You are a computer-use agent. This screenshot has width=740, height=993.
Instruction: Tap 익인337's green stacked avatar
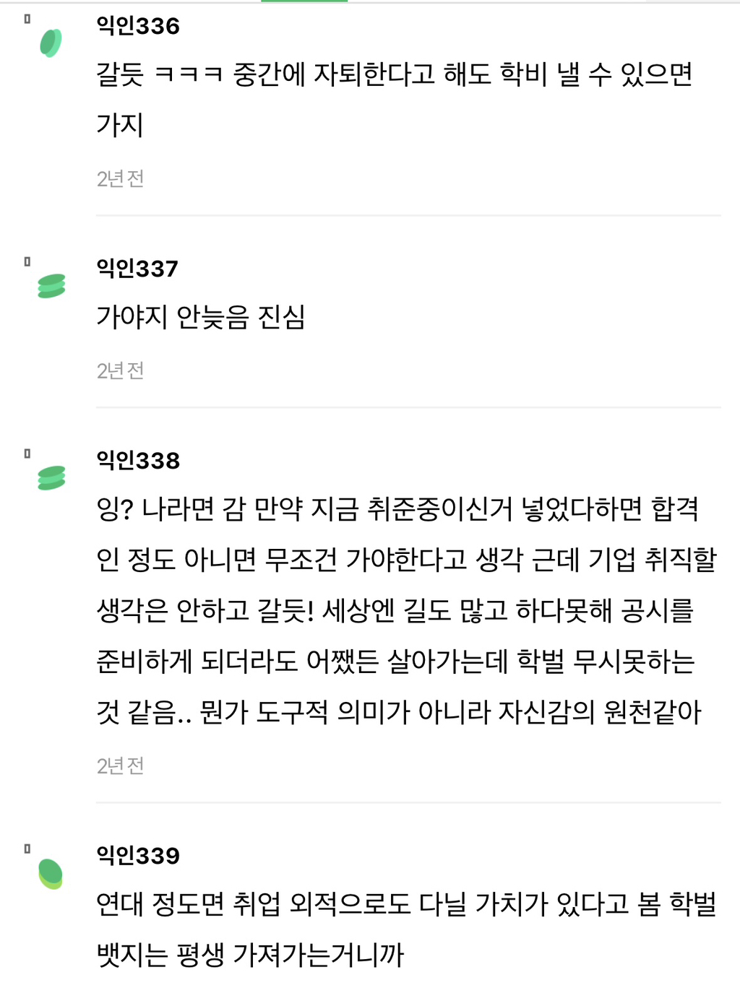coord(51,286)
